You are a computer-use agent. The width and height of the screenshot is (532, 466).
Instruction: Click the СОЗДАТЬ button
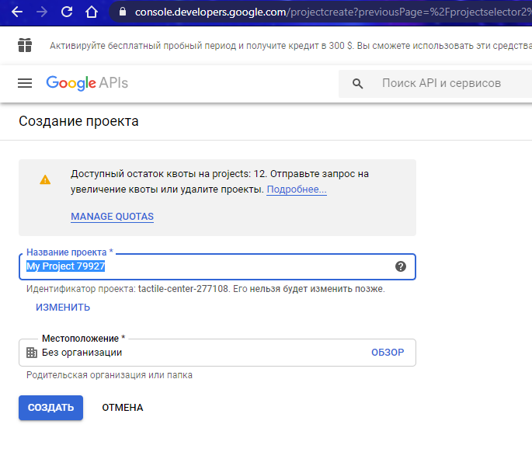pyautogui.click(x=51, y=408)
